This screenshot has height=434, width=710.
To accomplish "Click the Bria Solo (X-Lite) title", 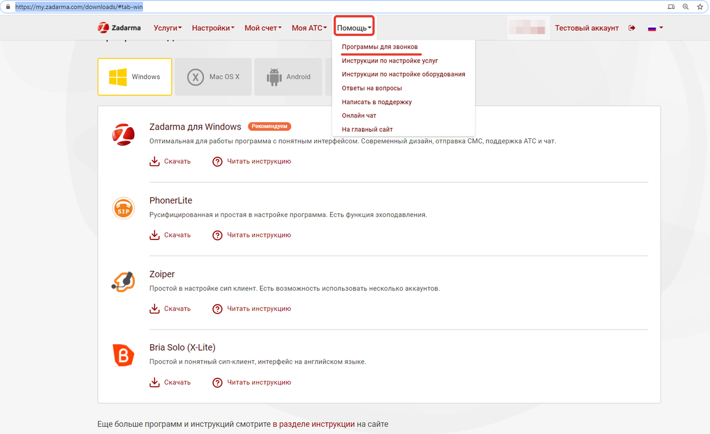I will [182, 348].
